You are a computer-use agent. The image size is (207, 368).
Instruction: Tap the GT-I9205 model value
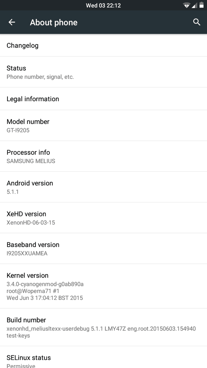pos(18,130)
